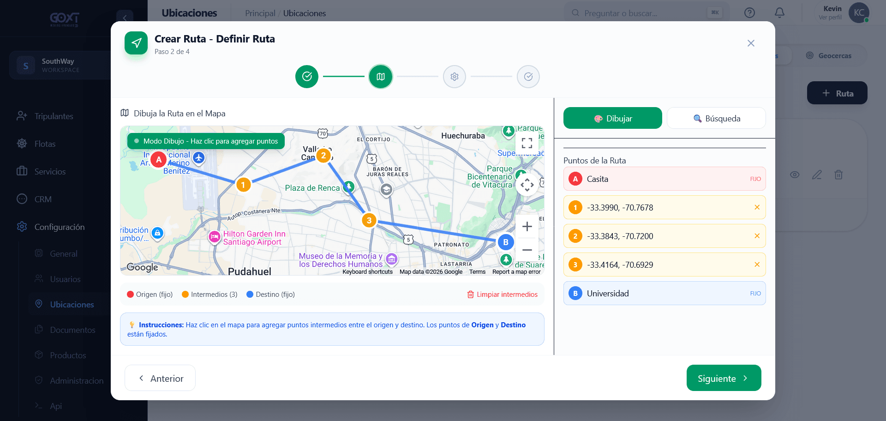This screenshot has width=886, height=421.
Task: Select the Casita origin point row
Action: [x=664, y=179]
